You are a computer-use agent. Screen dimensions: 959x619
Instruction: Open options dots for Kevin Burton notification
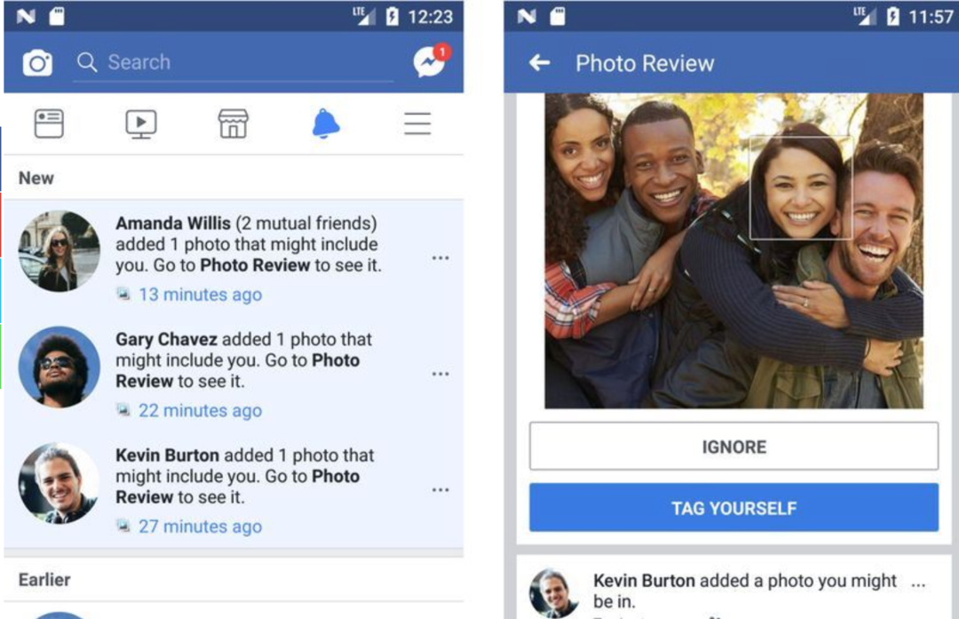pos(440,490)
